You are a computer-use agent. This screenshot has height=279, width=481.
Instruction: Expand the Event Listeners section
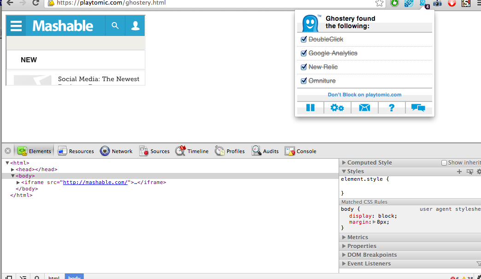[344, 264]
